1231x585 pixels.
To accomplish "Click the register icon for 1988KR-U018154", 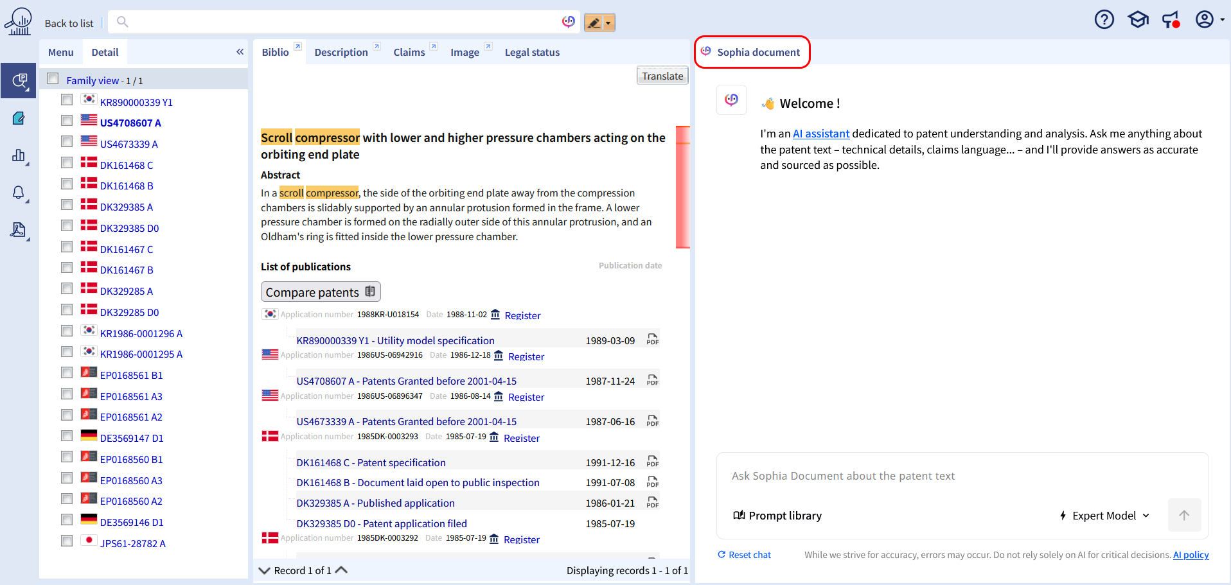I will coord(495,315).
